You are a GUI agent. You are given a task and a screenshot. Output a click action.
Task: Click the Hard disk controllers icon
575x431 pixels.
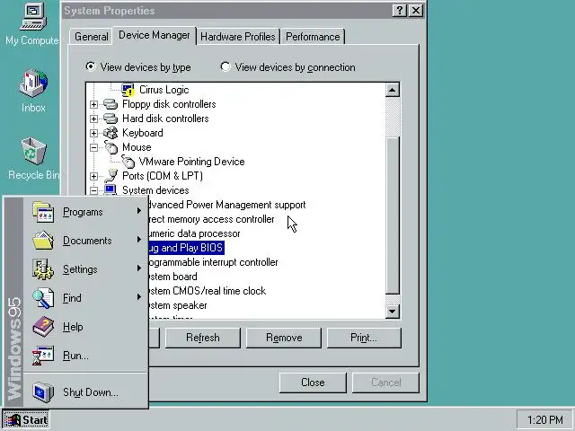[x=111, y=119]
